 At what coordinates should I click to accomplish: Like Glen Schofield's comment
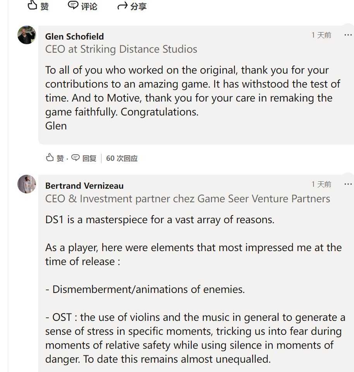tap(55, 158)
